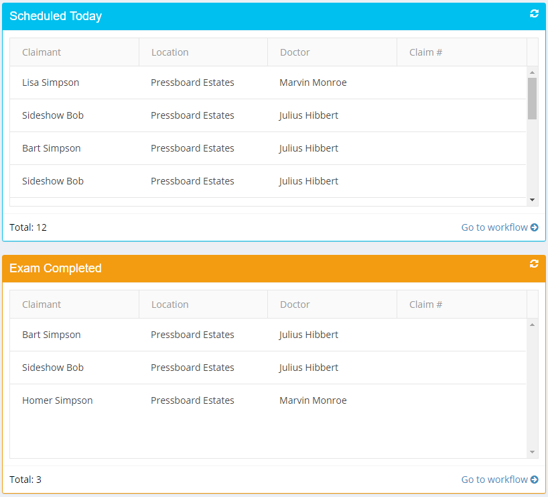Click the Scheduled Today scrollbar thumb
The width and height of the screenshot is (548, 497).
coord(533,98)
